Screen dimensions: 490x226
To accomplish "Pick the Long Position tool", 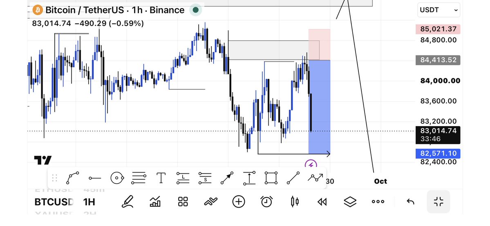I will click(183, 178).
